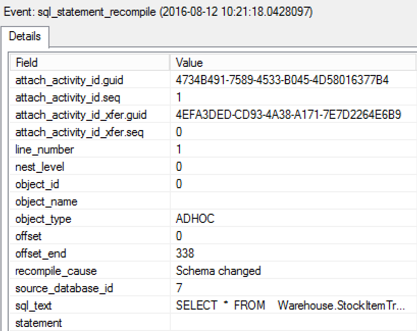Click the Value column header
Screen dimensions: 417x331
189,63
